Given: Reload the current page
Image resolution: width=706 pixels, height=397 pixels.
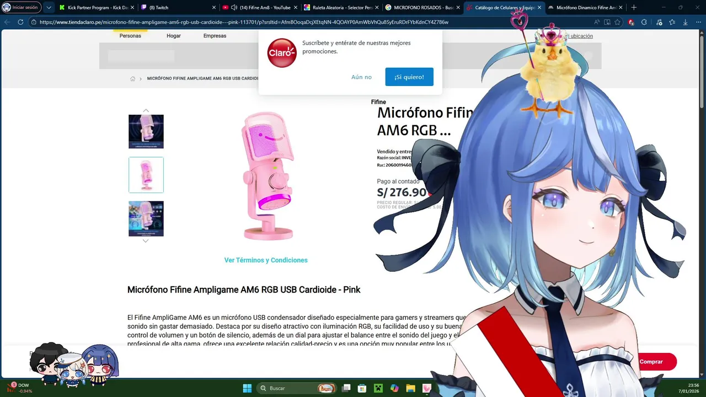Looking at the screenshot, I should click(20, 22).
